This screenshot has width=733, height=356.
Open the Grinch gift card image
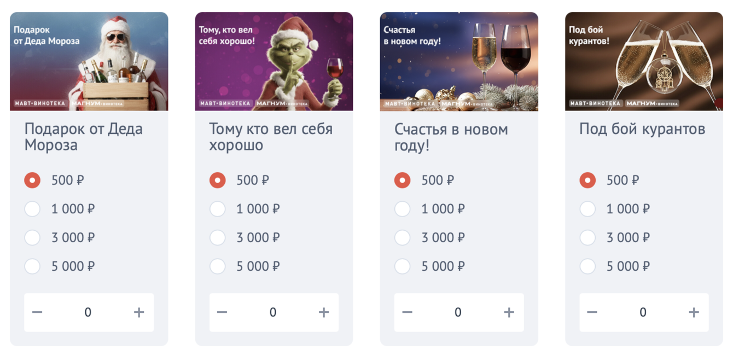[274, 61]
